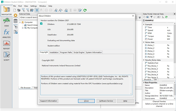This screenshot has width=176, height=111.
Task: Open the Window menu
Action: [x=43, y=6]
